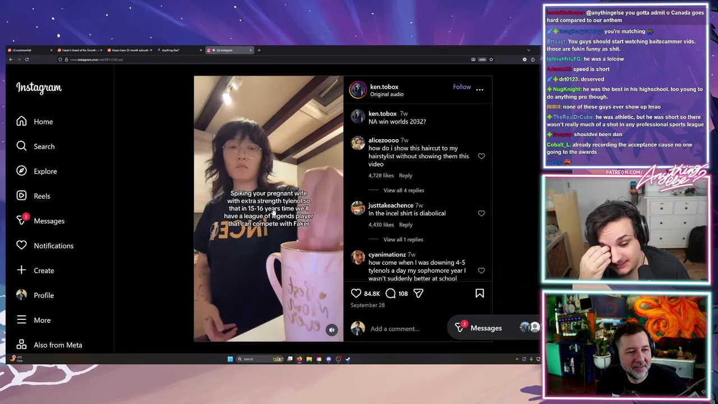Open Reels from the sidebar
Image resolution: width=718 pixels, height=404 pixels.
[x=34, y=196]
